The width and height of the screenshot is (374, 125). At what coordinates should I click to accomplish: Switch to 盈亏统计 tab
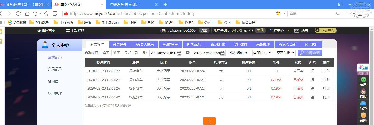311,45
